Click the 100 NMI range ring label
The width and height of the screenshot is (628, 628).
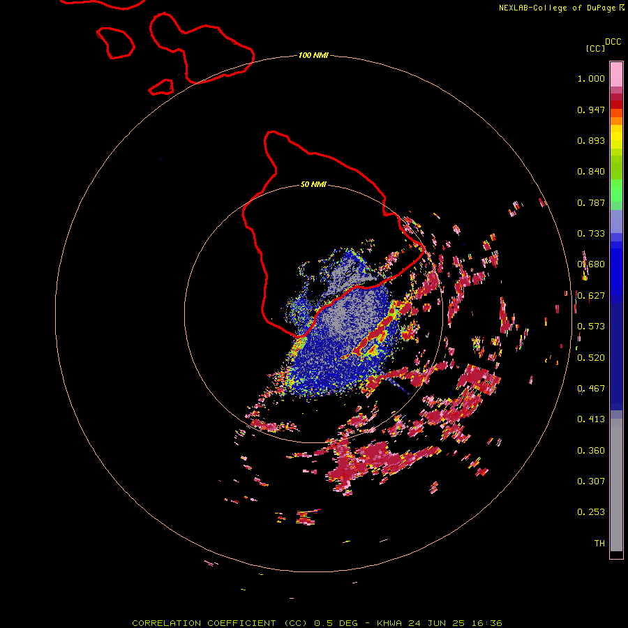313,55
